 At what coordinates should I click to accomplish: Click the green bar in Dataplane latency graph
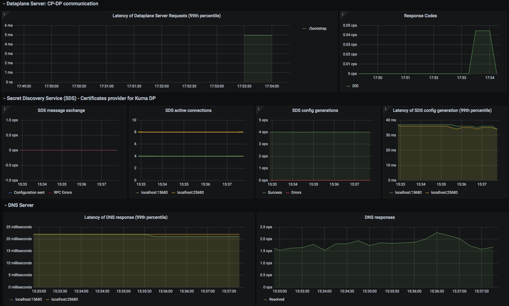tap(258, 59)
